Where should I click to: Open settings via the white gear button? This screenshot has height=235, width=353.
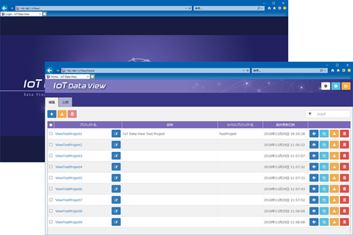(325, 86)
